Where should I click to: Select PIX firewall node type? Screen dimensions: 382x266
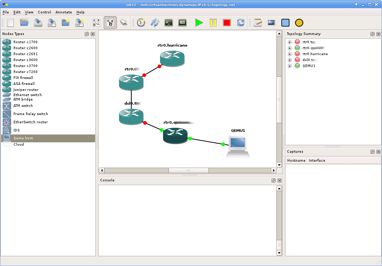tap(48, 77)
